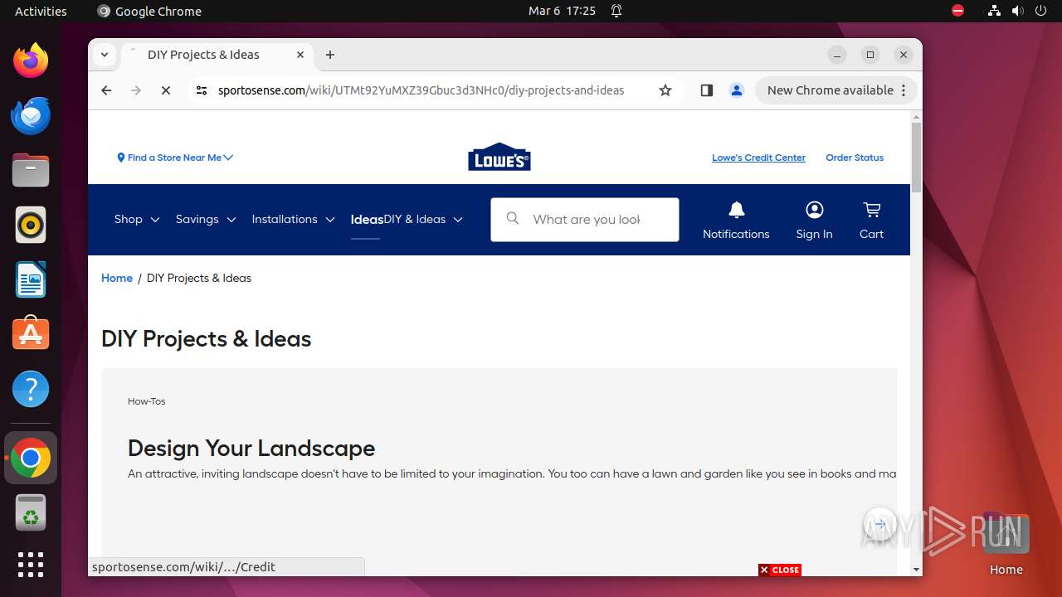The width and height of the screenshot is (1062, 597).
Task: Open Google Chrome app menu in top bar
Action: (x=149, y=11)
